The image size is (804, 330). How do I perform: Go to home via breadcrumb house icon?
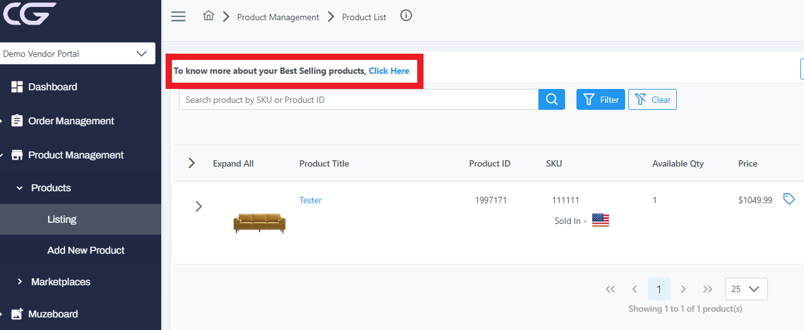(209, 16)
